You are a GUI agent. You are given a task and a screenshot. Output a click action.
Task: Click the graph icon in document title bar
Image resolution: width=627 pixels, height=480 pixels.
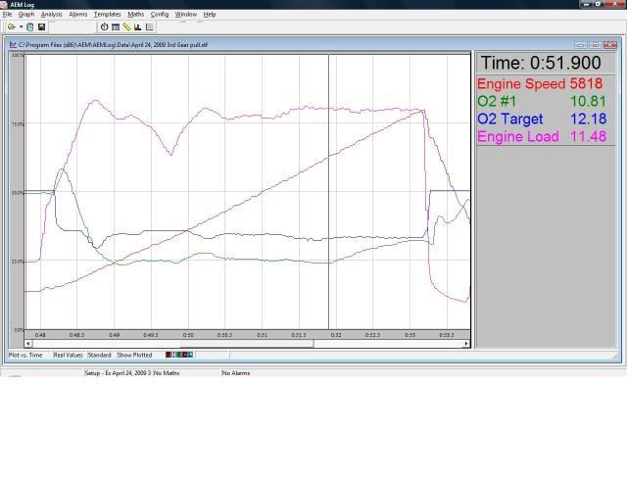pos(13,45)
